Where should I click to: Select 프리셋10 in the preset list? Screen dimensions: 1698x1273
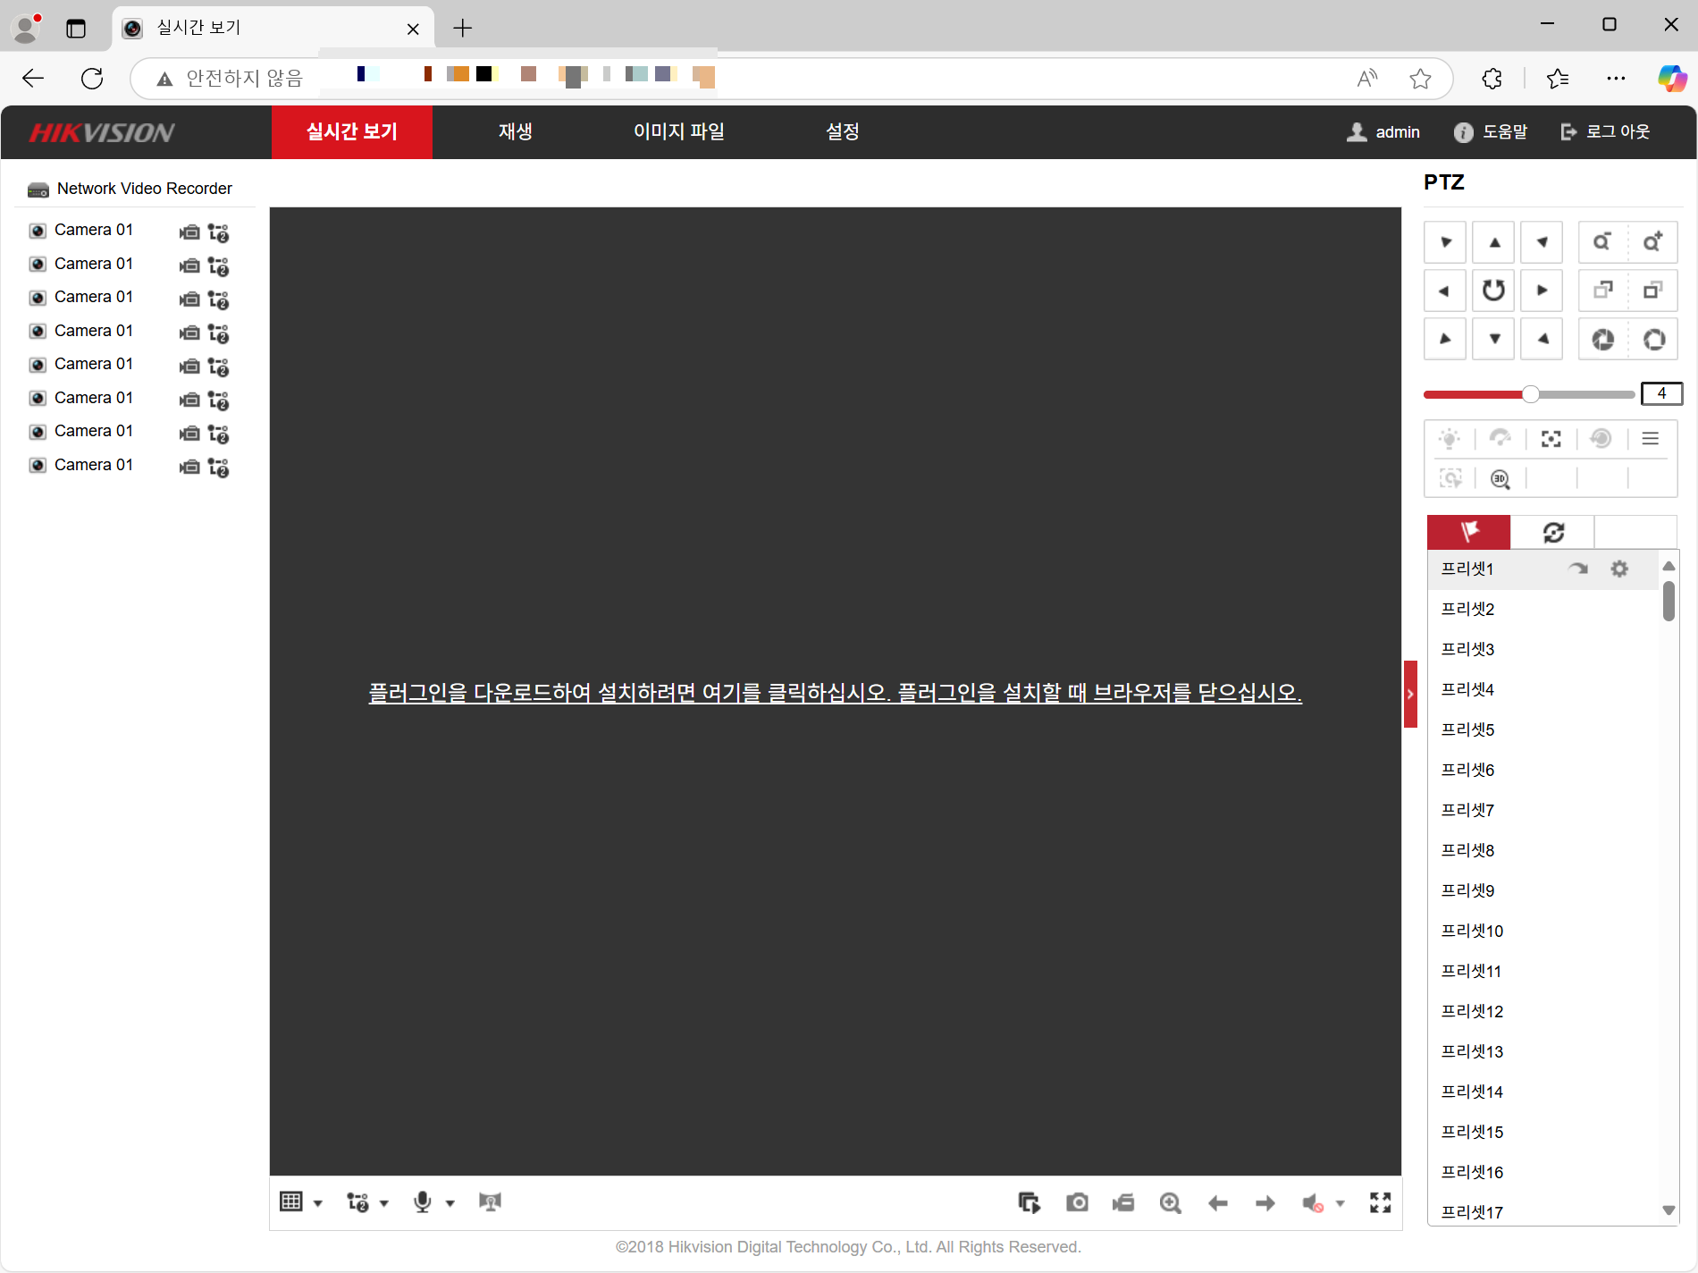pyautogui.click(x=1543, y=931)
